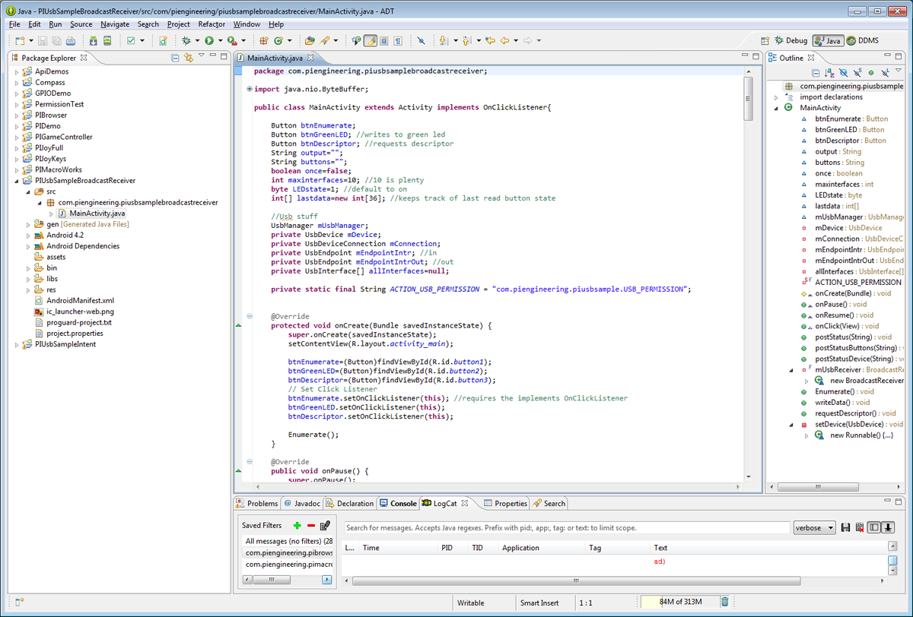Collapse all in Package Explorer
Viewport: 913px width, 617px height.
(175, 58)
